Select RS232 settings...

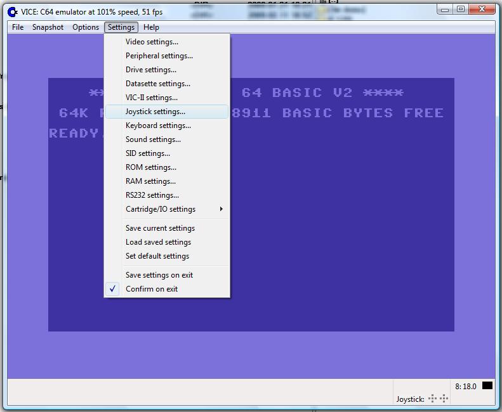[167, 195]
